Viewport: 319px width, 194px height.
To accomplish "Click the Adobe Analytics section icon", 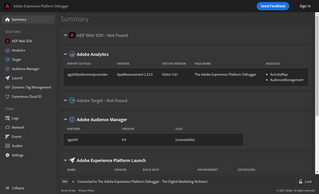I will (72, 54).
